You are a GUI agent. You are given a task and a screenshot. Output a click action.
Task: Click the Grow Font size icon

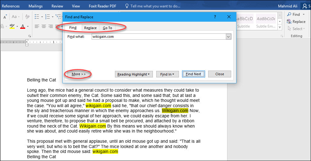tap(5, 17)
